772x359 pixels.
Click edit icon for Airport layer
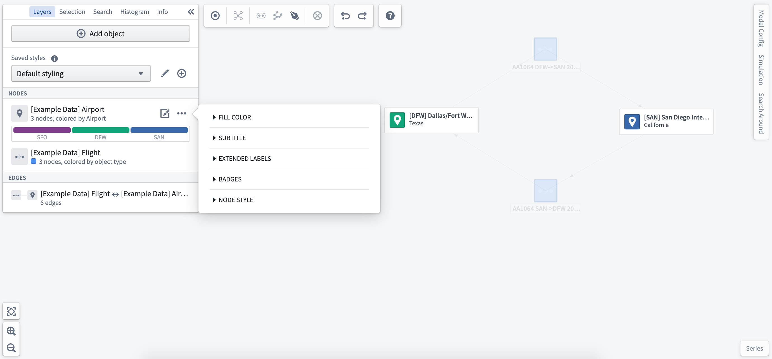[165, 113]
